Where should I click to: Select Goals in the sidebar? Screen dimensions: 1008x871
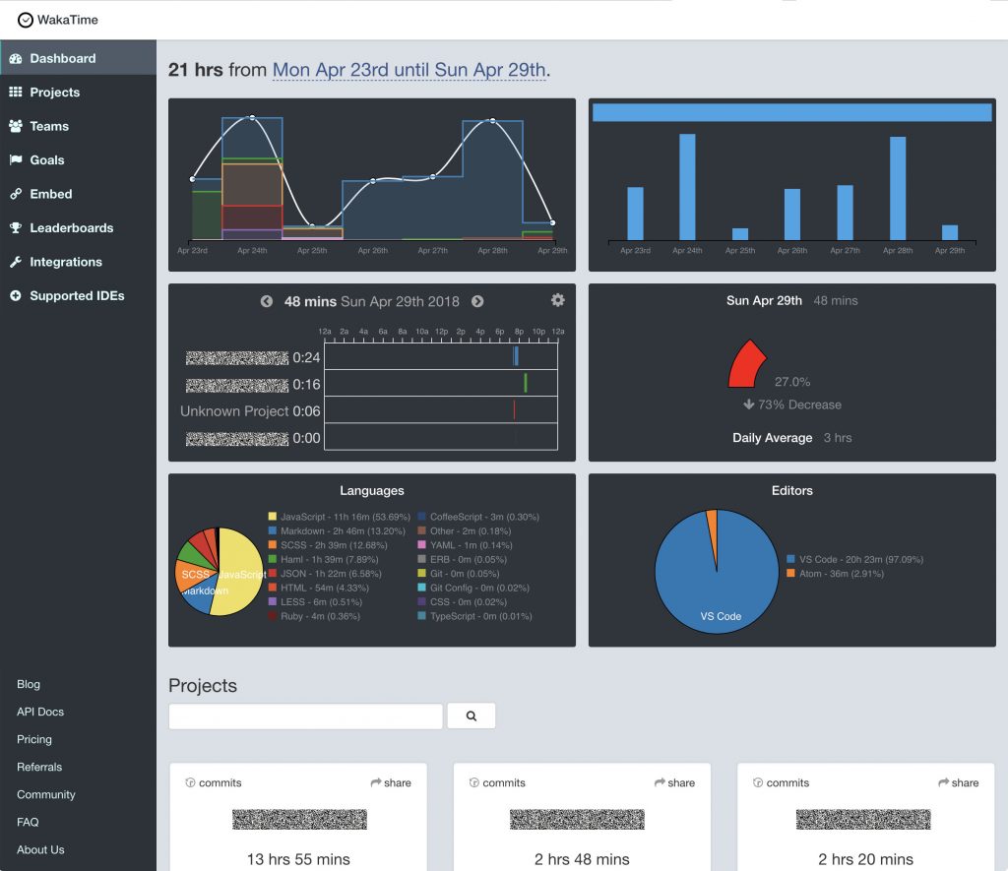(x=78, y=160)
